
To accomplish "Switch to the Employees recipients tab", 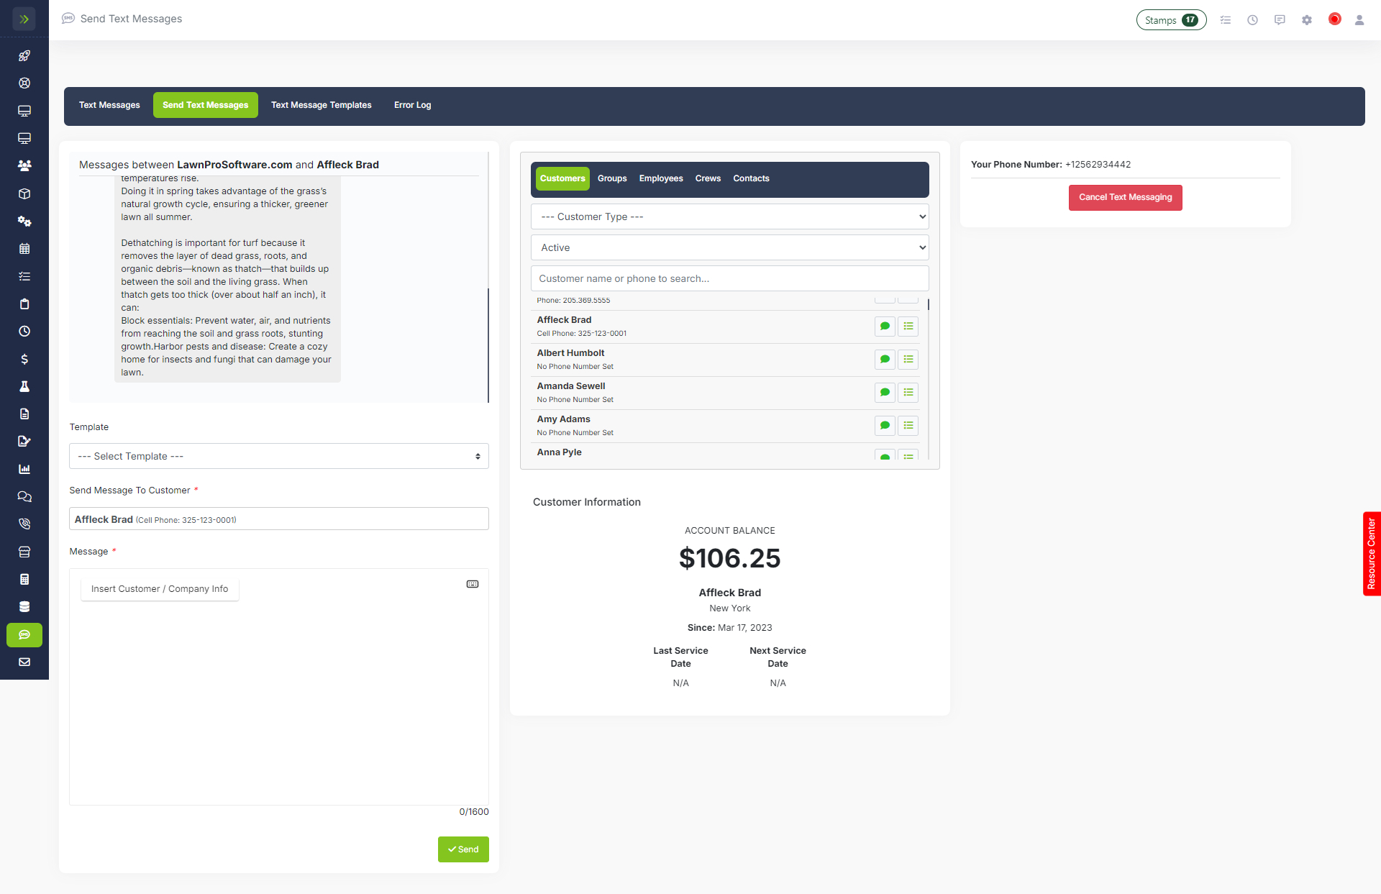I will coord(660,178).
